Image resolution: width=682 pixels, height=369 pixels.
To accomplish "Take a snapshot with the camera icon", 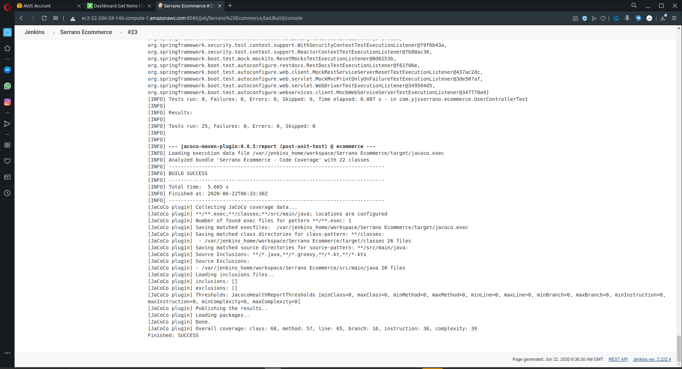I will [575, 18].
